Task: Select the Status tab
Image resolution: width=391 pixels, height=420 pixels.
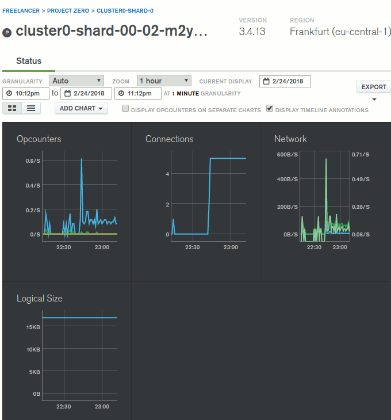Action: (x=28, y=61)
